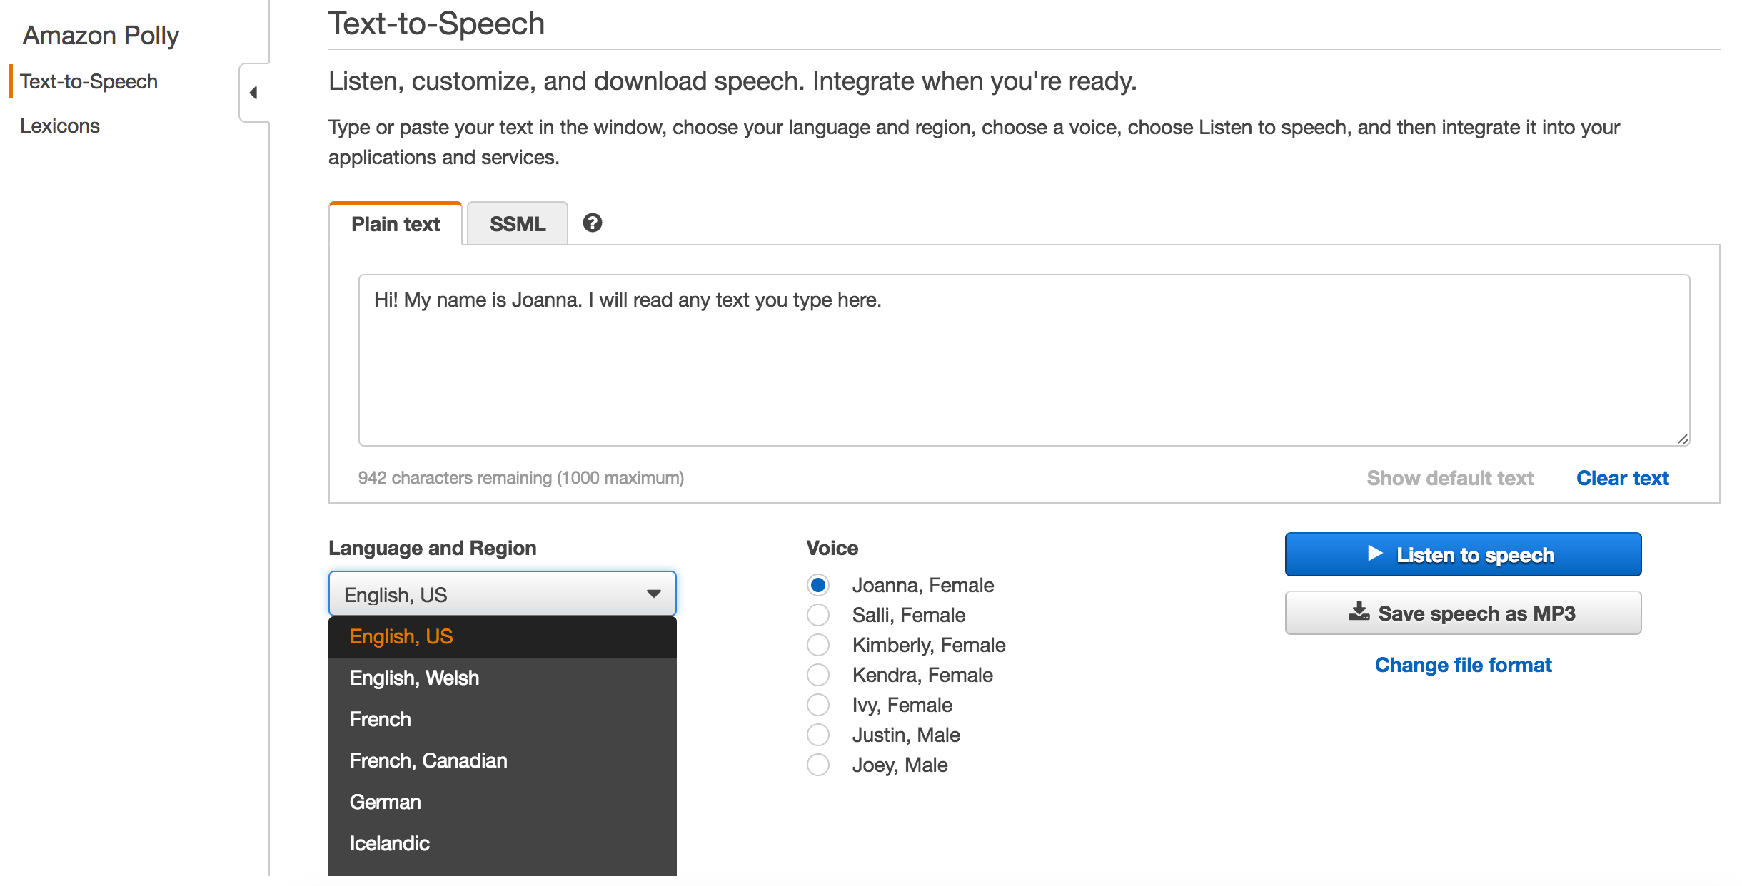Select the Kendra, Female voice
1742x886 pixels.
(817, 675)
